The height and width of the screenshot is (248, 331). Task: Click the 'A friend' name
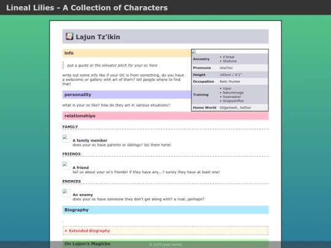coord(81,168)
